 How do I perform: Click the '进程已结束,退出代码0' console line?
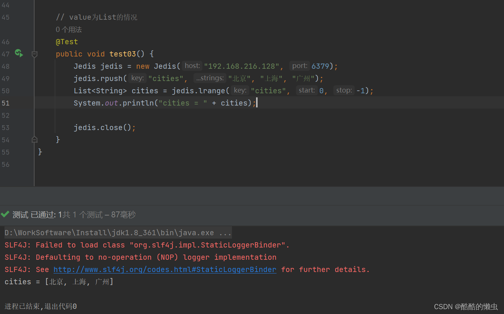41,307
